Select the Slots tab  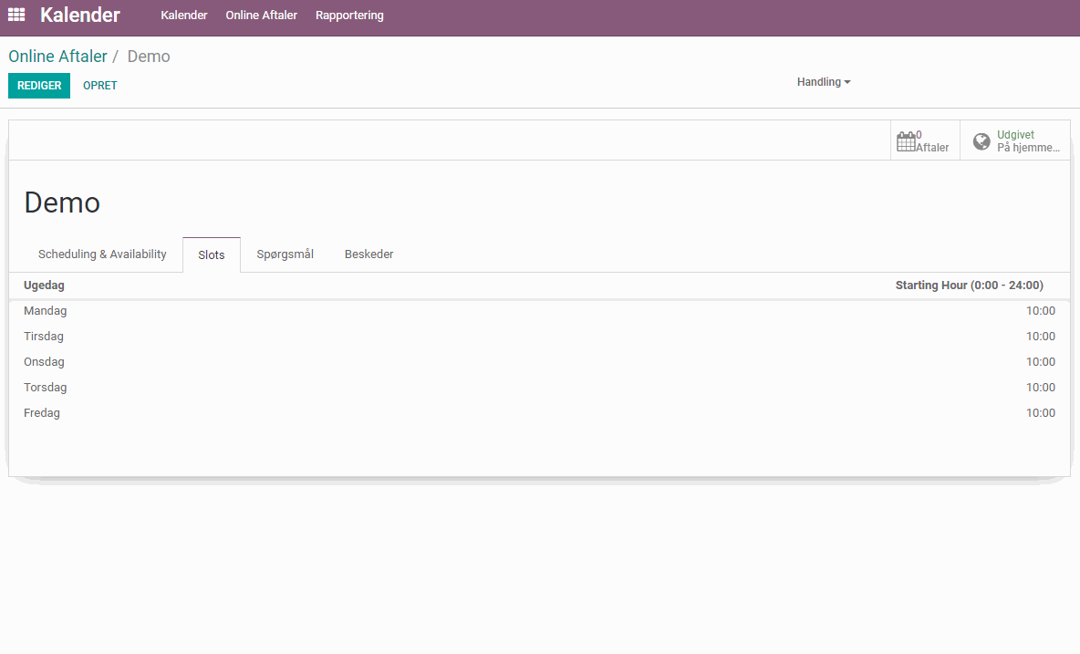[x=212, y=254]
